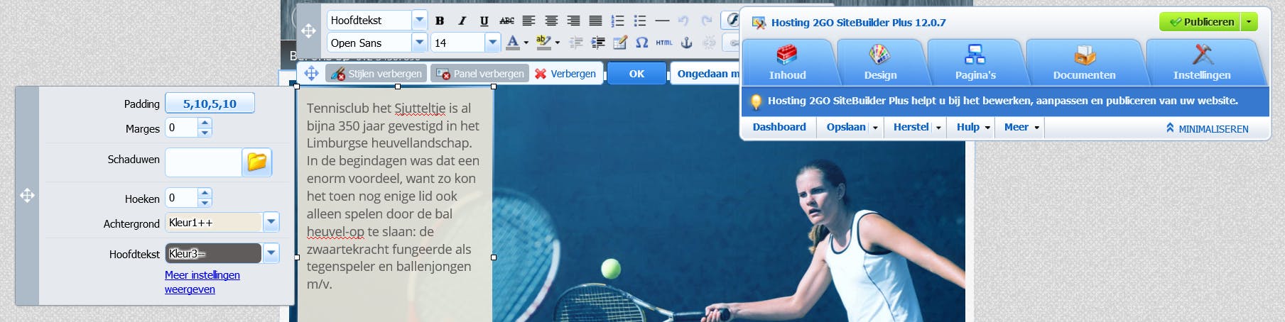Open font color dropdown arrow

pyautogui.click(x=526, y=43)
